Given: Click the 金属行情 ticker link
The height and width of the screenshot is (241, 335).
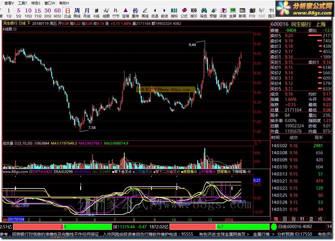Looking at the screenshot, I should click(x=261, y=235).
